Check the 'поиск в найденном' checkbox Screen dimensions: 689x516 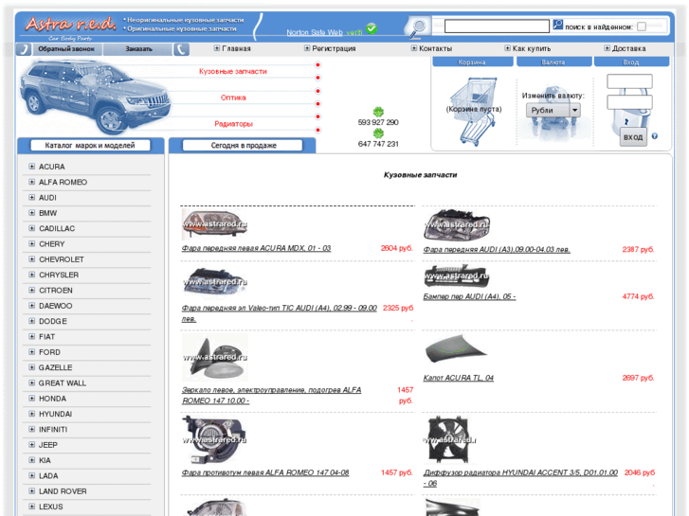642,27
